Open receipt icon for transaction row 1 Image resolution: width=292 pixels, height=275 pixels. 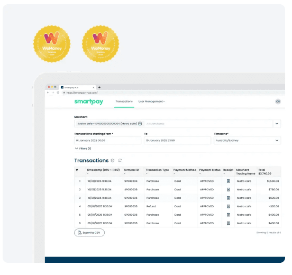229,181
